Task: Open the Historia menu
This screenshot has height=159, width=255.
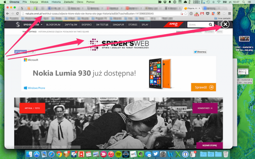Action: tap(56, 2)
